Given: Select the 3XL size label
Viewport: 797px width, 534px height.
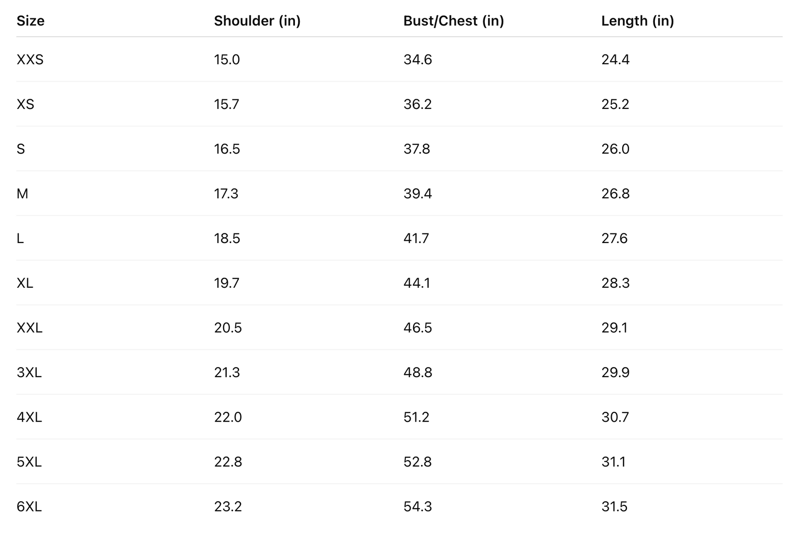Looking at the screenshot, I should point(29,372).
